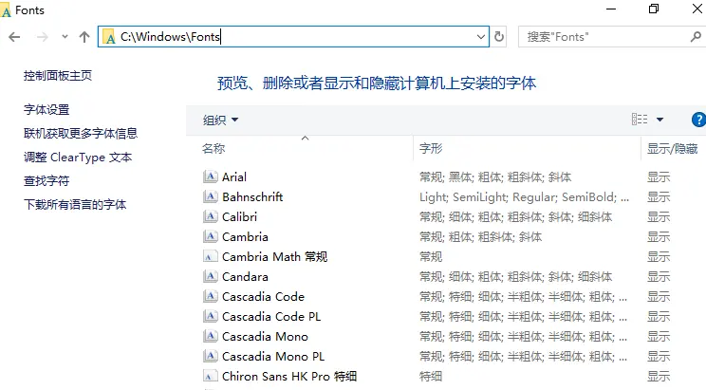
Task: Select the Cascadia Mono font icon
Action: 210,336
